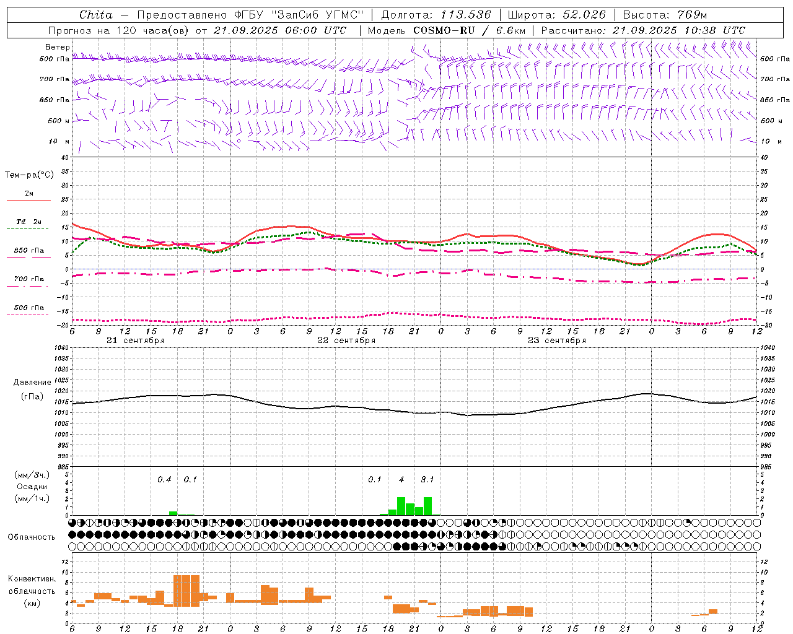Click the "(км)" unit under convective cloud label
793x634 pixels.
[32, 603]
